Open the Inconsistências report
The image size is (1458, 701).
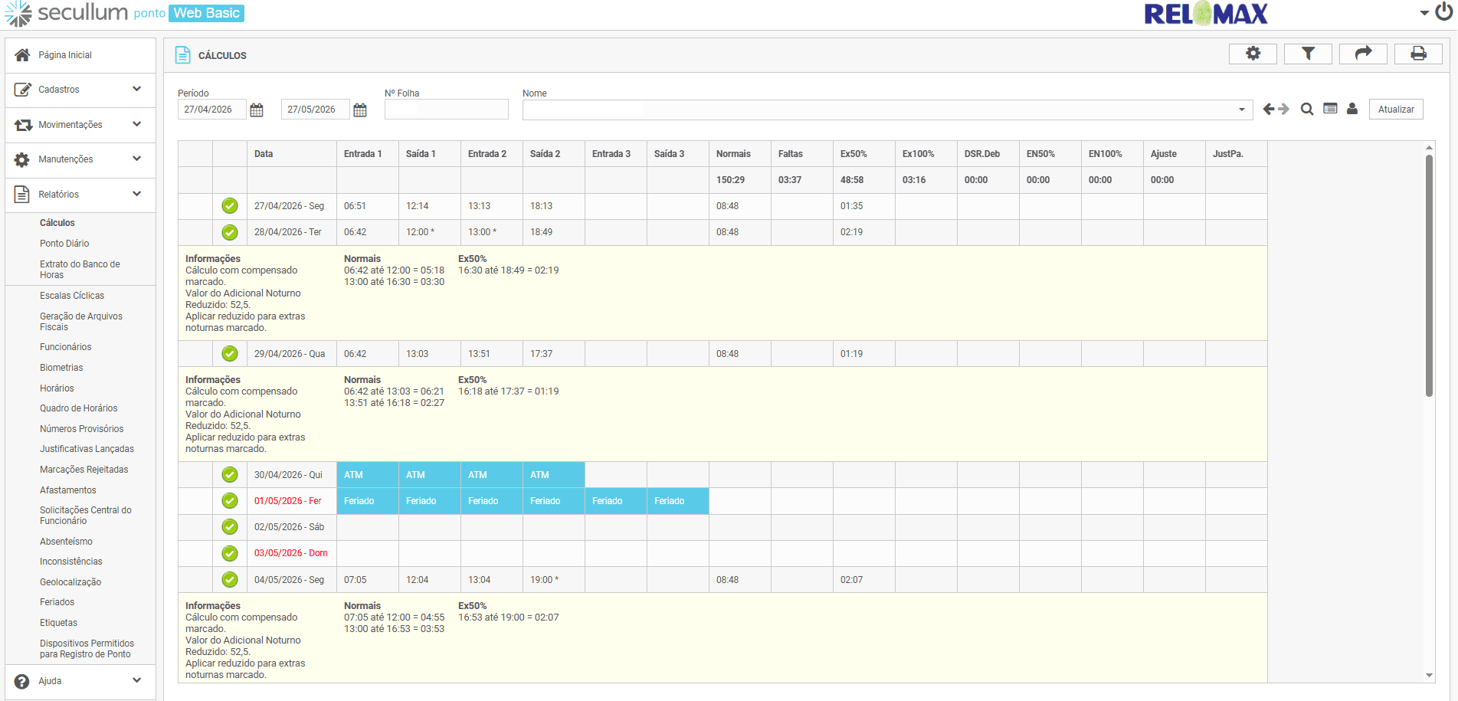[x=71, y=562]
